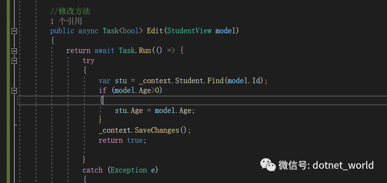Open the "1 个引用" references link
The height and width of the screenshot is (183, 387).
66,21
